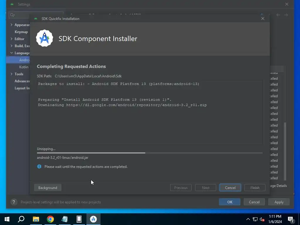This screenshot has width=300, height=225.
Task: Click the disabled Next button
Action: 206,187
